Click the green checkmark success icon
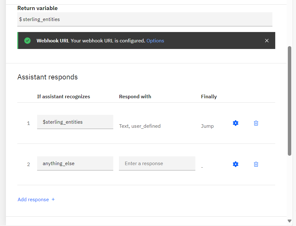 [27, 40]
